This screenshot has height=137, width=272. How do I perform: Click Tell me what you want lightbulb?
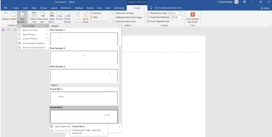(151, 8)
